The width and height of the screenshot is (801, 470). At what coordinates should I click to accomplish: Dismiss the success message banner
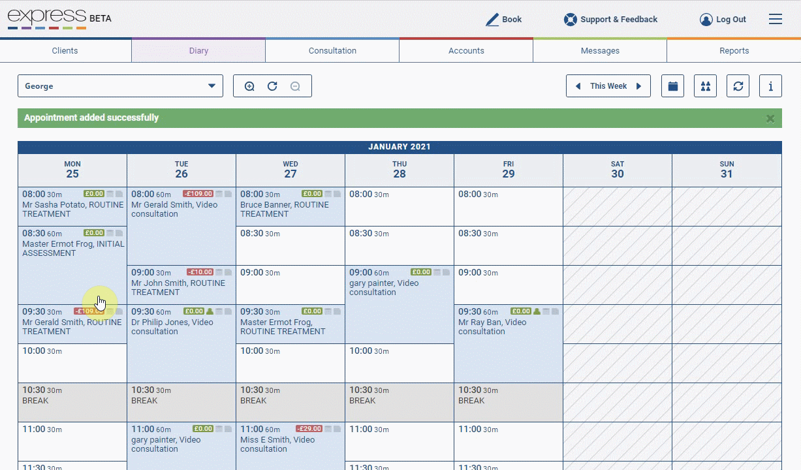770,118
